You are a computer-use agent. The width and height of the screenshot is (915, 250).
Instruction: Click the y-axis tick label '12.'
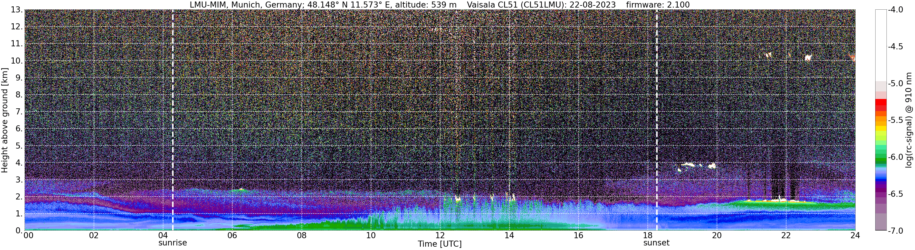click(x=17, y=27)
